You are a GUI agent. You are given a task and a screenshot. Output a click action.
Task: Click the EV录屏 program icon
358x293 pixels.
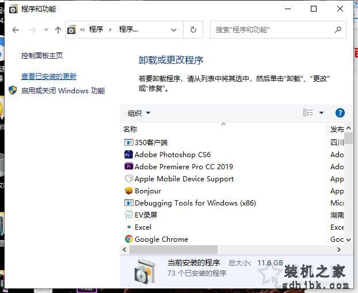[128, 215]
